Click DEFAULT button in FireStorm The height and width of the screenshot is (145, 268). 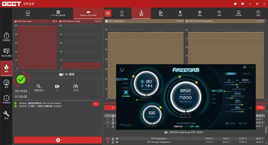231,123
